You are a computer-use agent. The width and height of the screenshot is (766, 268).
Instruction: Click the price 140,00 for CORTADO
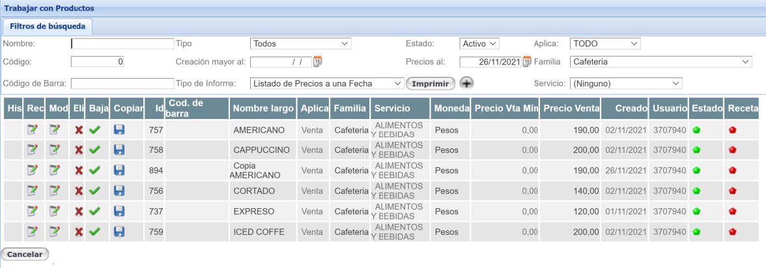pos(586,191)
